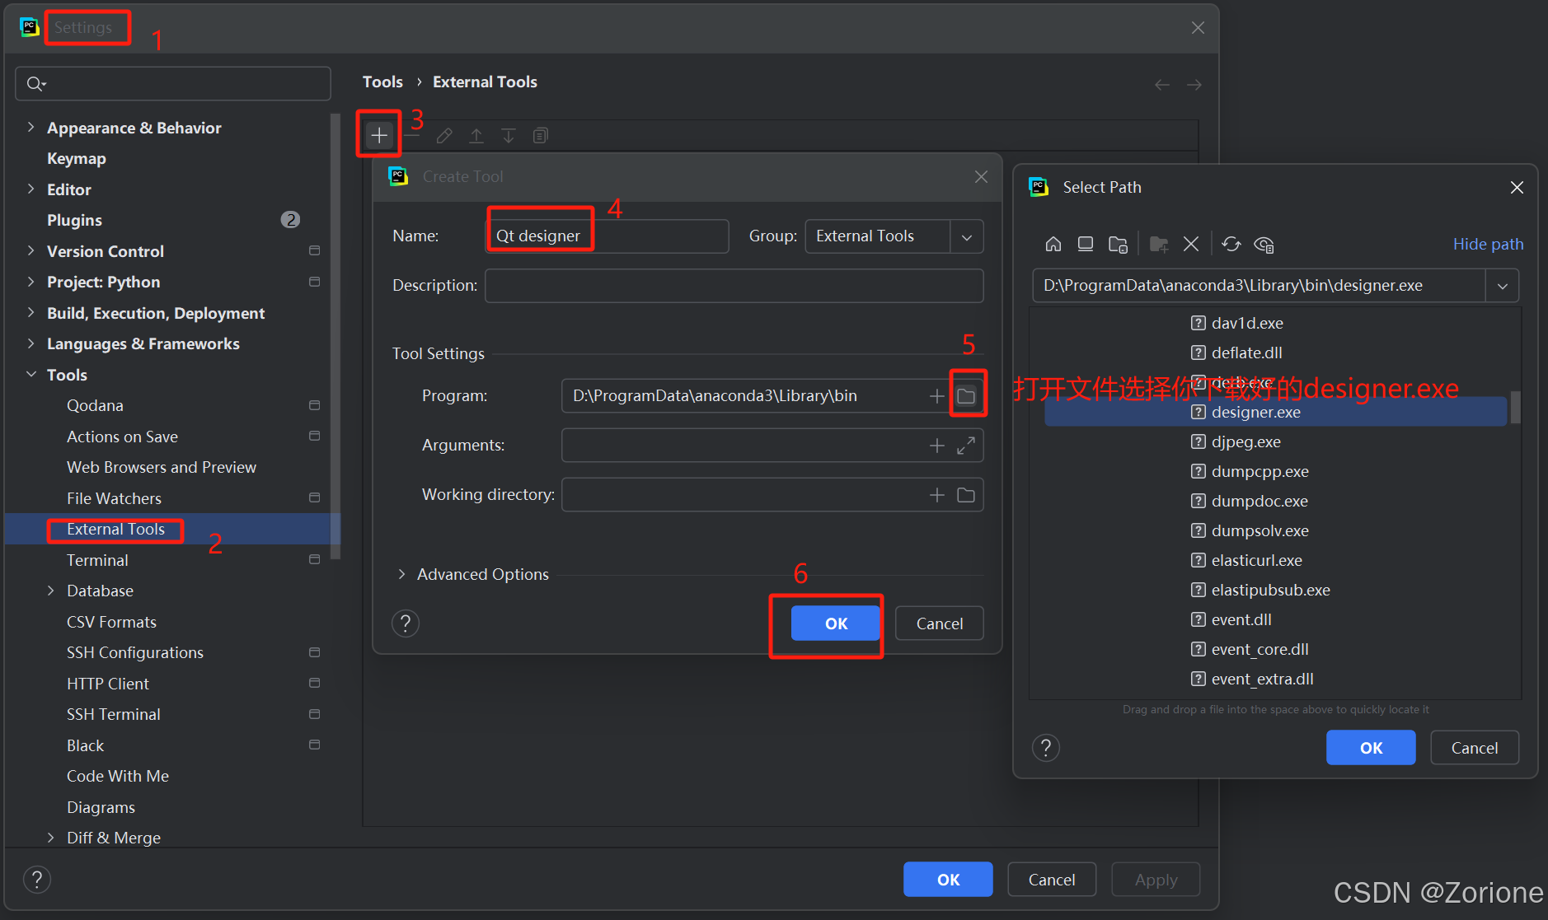Viewport: 1548px width, 920px height.
Task: Delete selected item in Select Path toolbar
Action: [x=1191, y=244]
